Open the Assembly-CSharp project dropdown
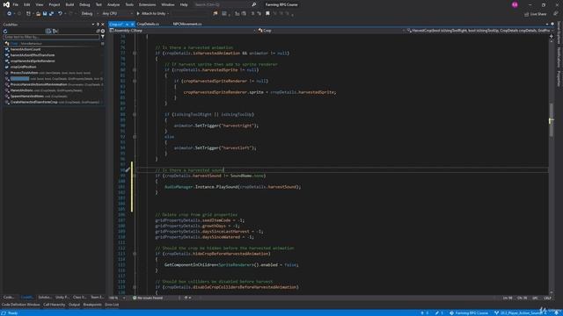 point(183,31)
